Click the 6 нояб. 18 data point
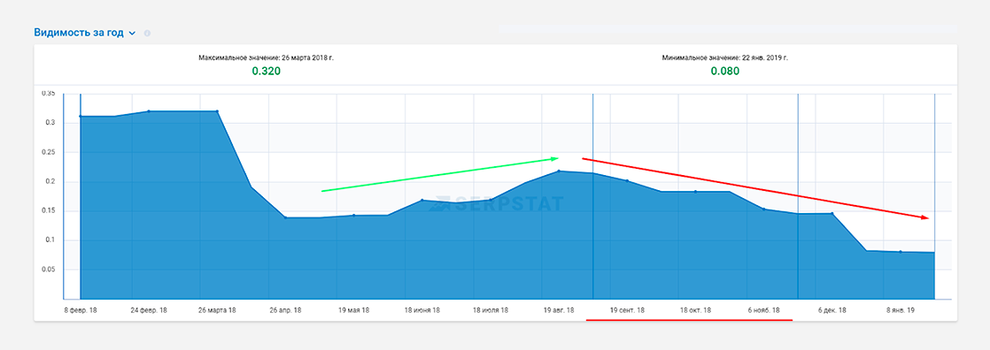This screenshot has height=350, width=990. 764,209
